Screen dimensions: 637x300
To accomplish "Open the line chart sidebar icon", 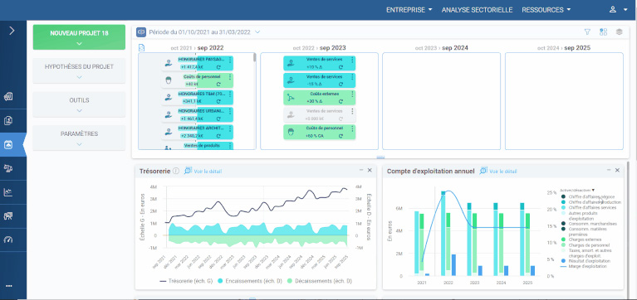I will point(8,191).
